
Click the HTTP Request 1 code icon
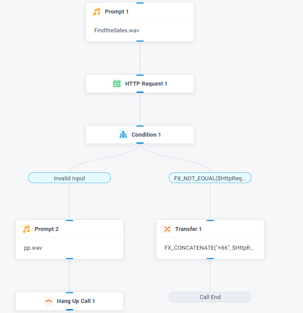pyautogui.click(x=117, y=84)
